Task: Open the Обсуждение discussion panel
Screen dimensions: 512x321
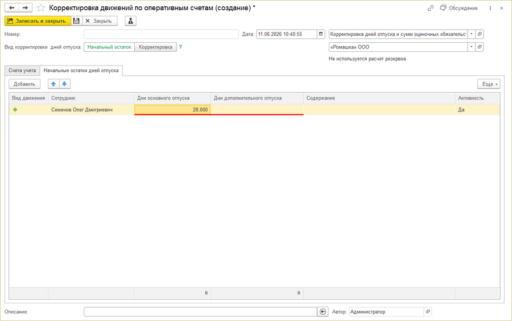Action: click(459, 8)
